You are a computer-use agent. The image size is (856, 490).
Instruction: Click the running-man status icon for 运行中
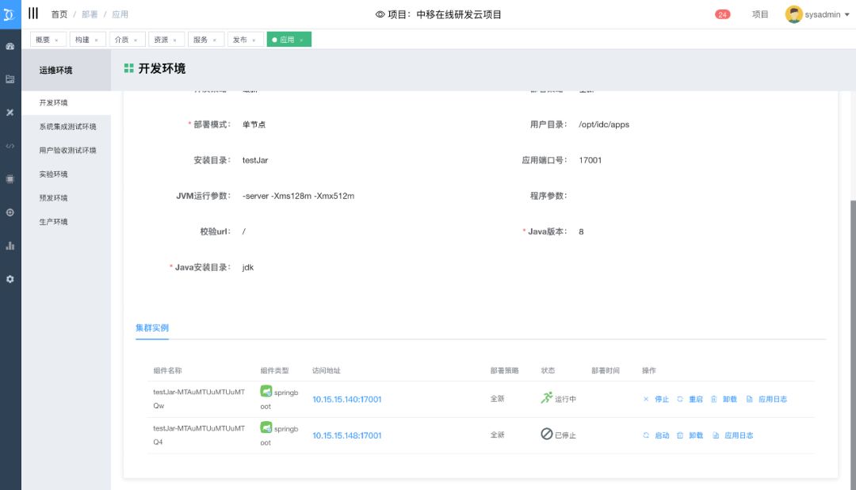pos(546,398)
